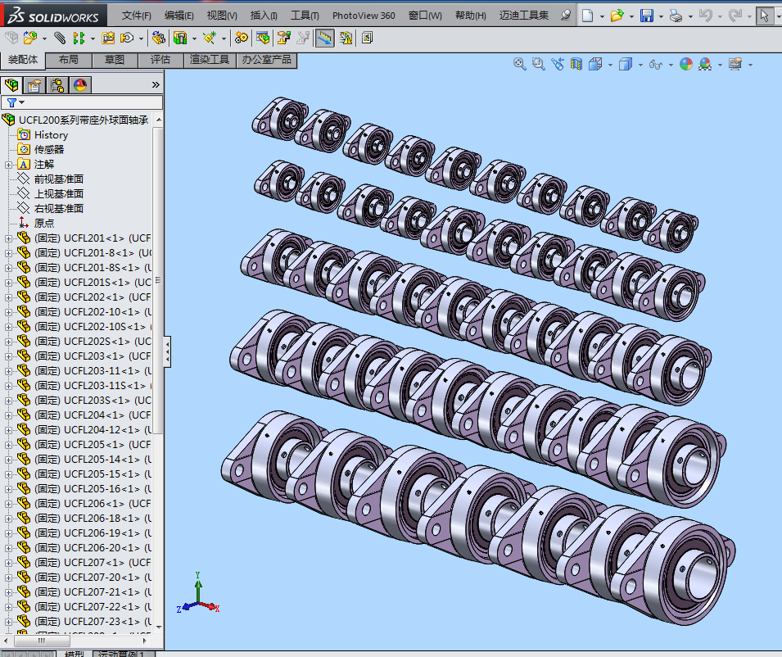Image resolution: width=782 pixels, height=657 pixels.
Task: Switch to the 渲染工具 tab
Action: click(210, 60)
